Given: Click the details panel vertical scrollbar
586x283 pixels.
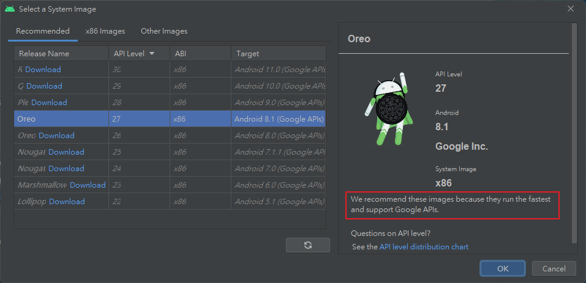Looking at the screenshot, I should tap(575, 133).
